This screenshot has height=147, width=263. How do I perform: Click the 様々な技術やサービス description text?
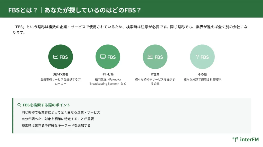coord(155,81)
